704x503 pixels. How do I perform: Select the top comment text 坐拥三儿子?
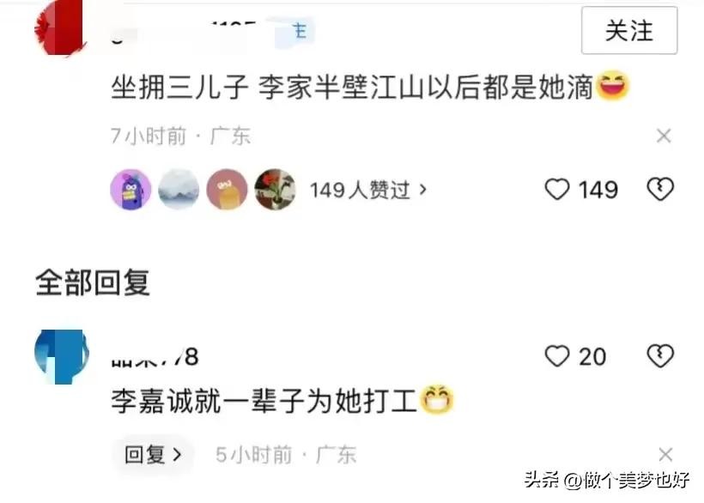coord(179,87)
